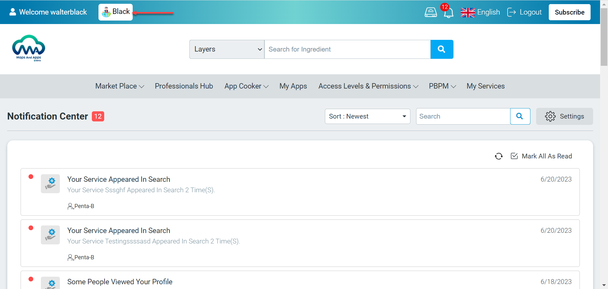
Task: Click the Mark All As Read label
Action: pyautogui.click(x=547, y=156)
